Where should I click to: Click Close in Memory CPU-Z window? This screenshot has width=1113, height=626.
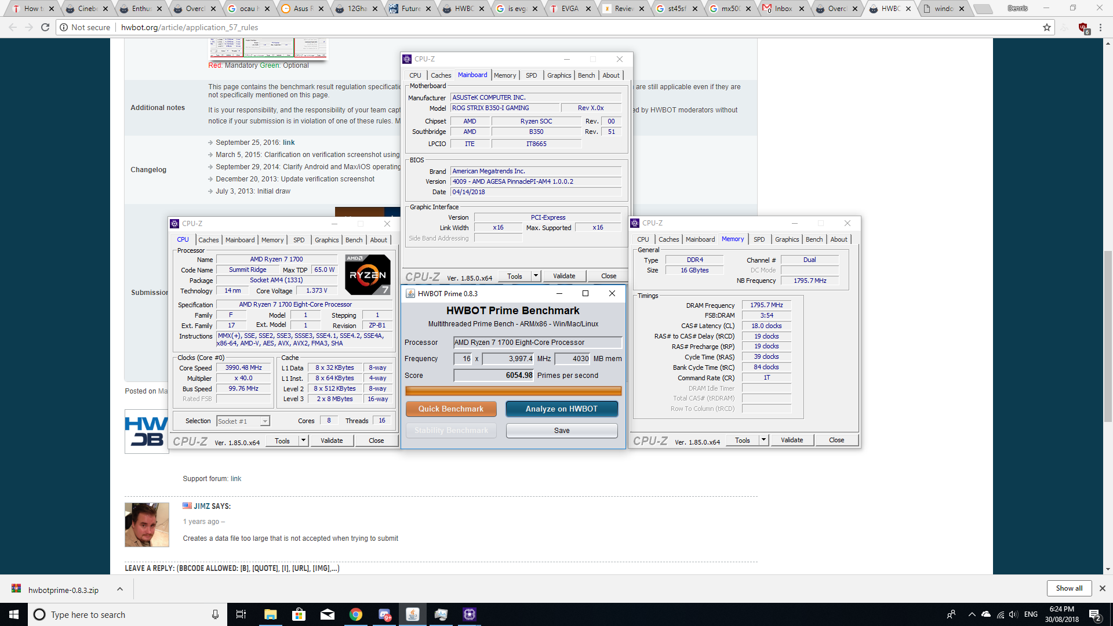click(836, 440)
